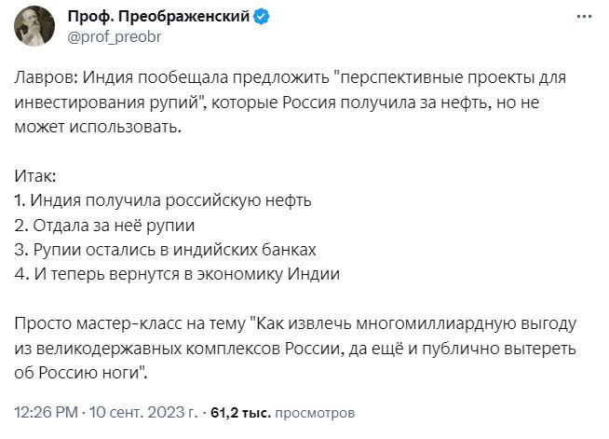Open the 61,2 тыс. views count
Screen dimensions: 609x439
pos(240,413)
